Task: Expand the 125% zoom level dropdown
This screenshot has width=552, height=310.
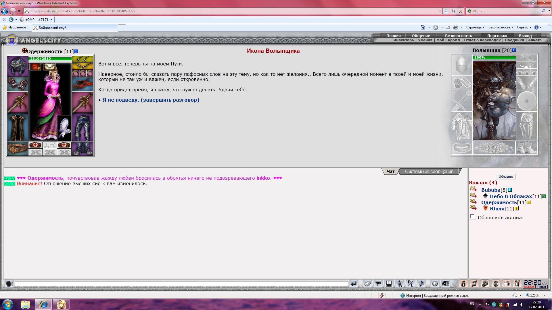Action: pyautogui.click(x=544, y=295)
